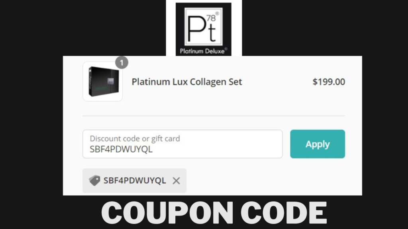Click the $199.00 price
408x229 pixels.
(329, 82)
